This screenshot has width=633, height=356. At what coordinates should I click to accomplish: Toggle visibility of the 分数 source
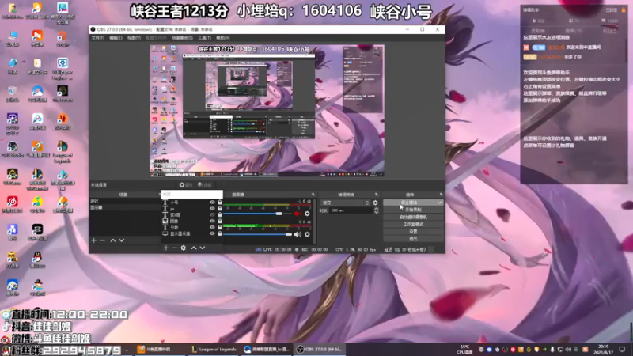212,227
